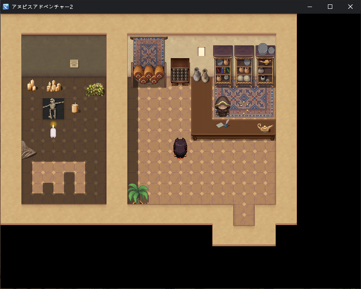Screen dimensions: 361x289
Task: Click the wine bottle rack cabinet
Action: [180, 71]
